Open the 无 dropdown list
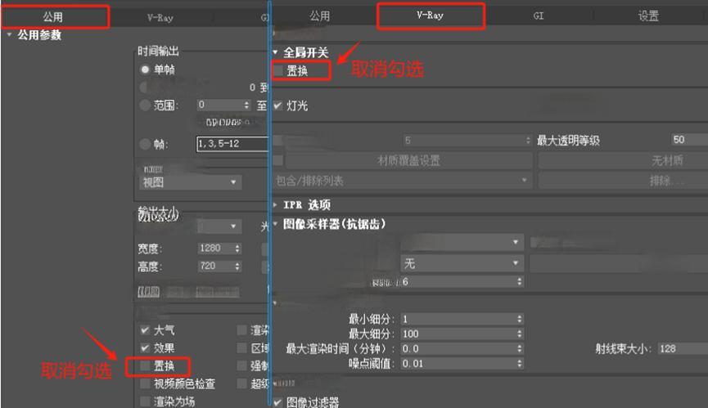The image size is (708, 408). tap(461, 263)
